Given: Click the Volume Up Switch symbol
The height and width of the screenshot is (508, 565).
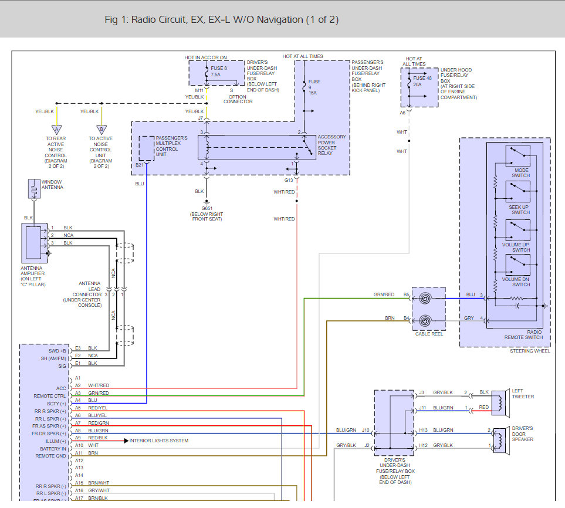Looking at the screenshot, I should coord(518,230).
